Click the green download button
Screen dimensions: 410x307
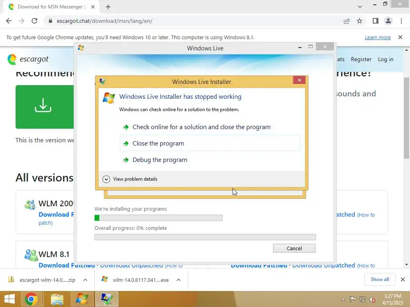45,107
